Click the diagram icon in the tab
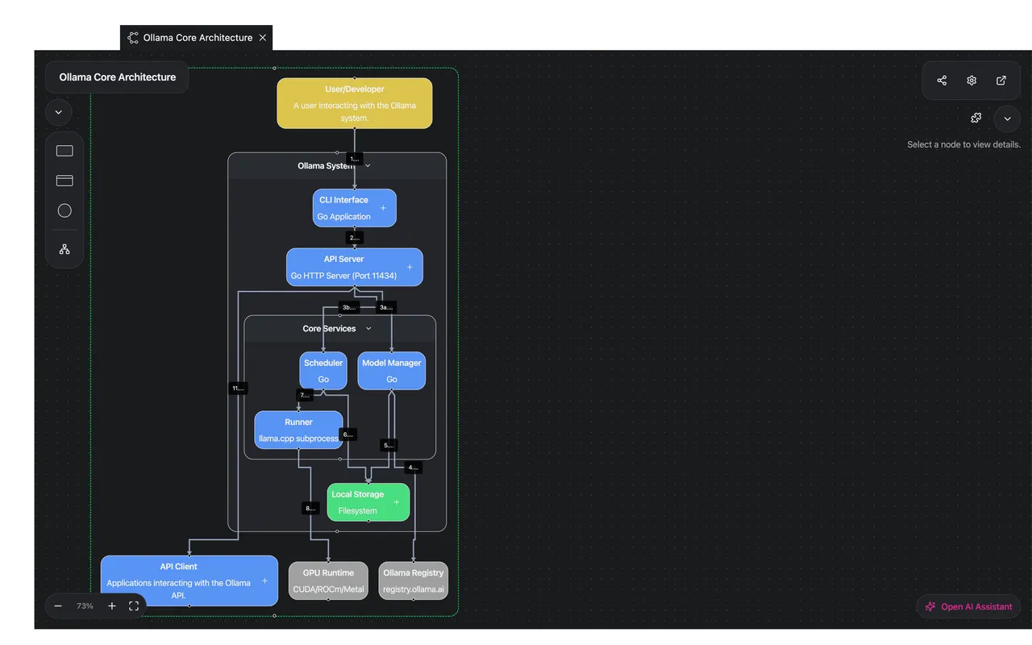 [x=133, y=38]
